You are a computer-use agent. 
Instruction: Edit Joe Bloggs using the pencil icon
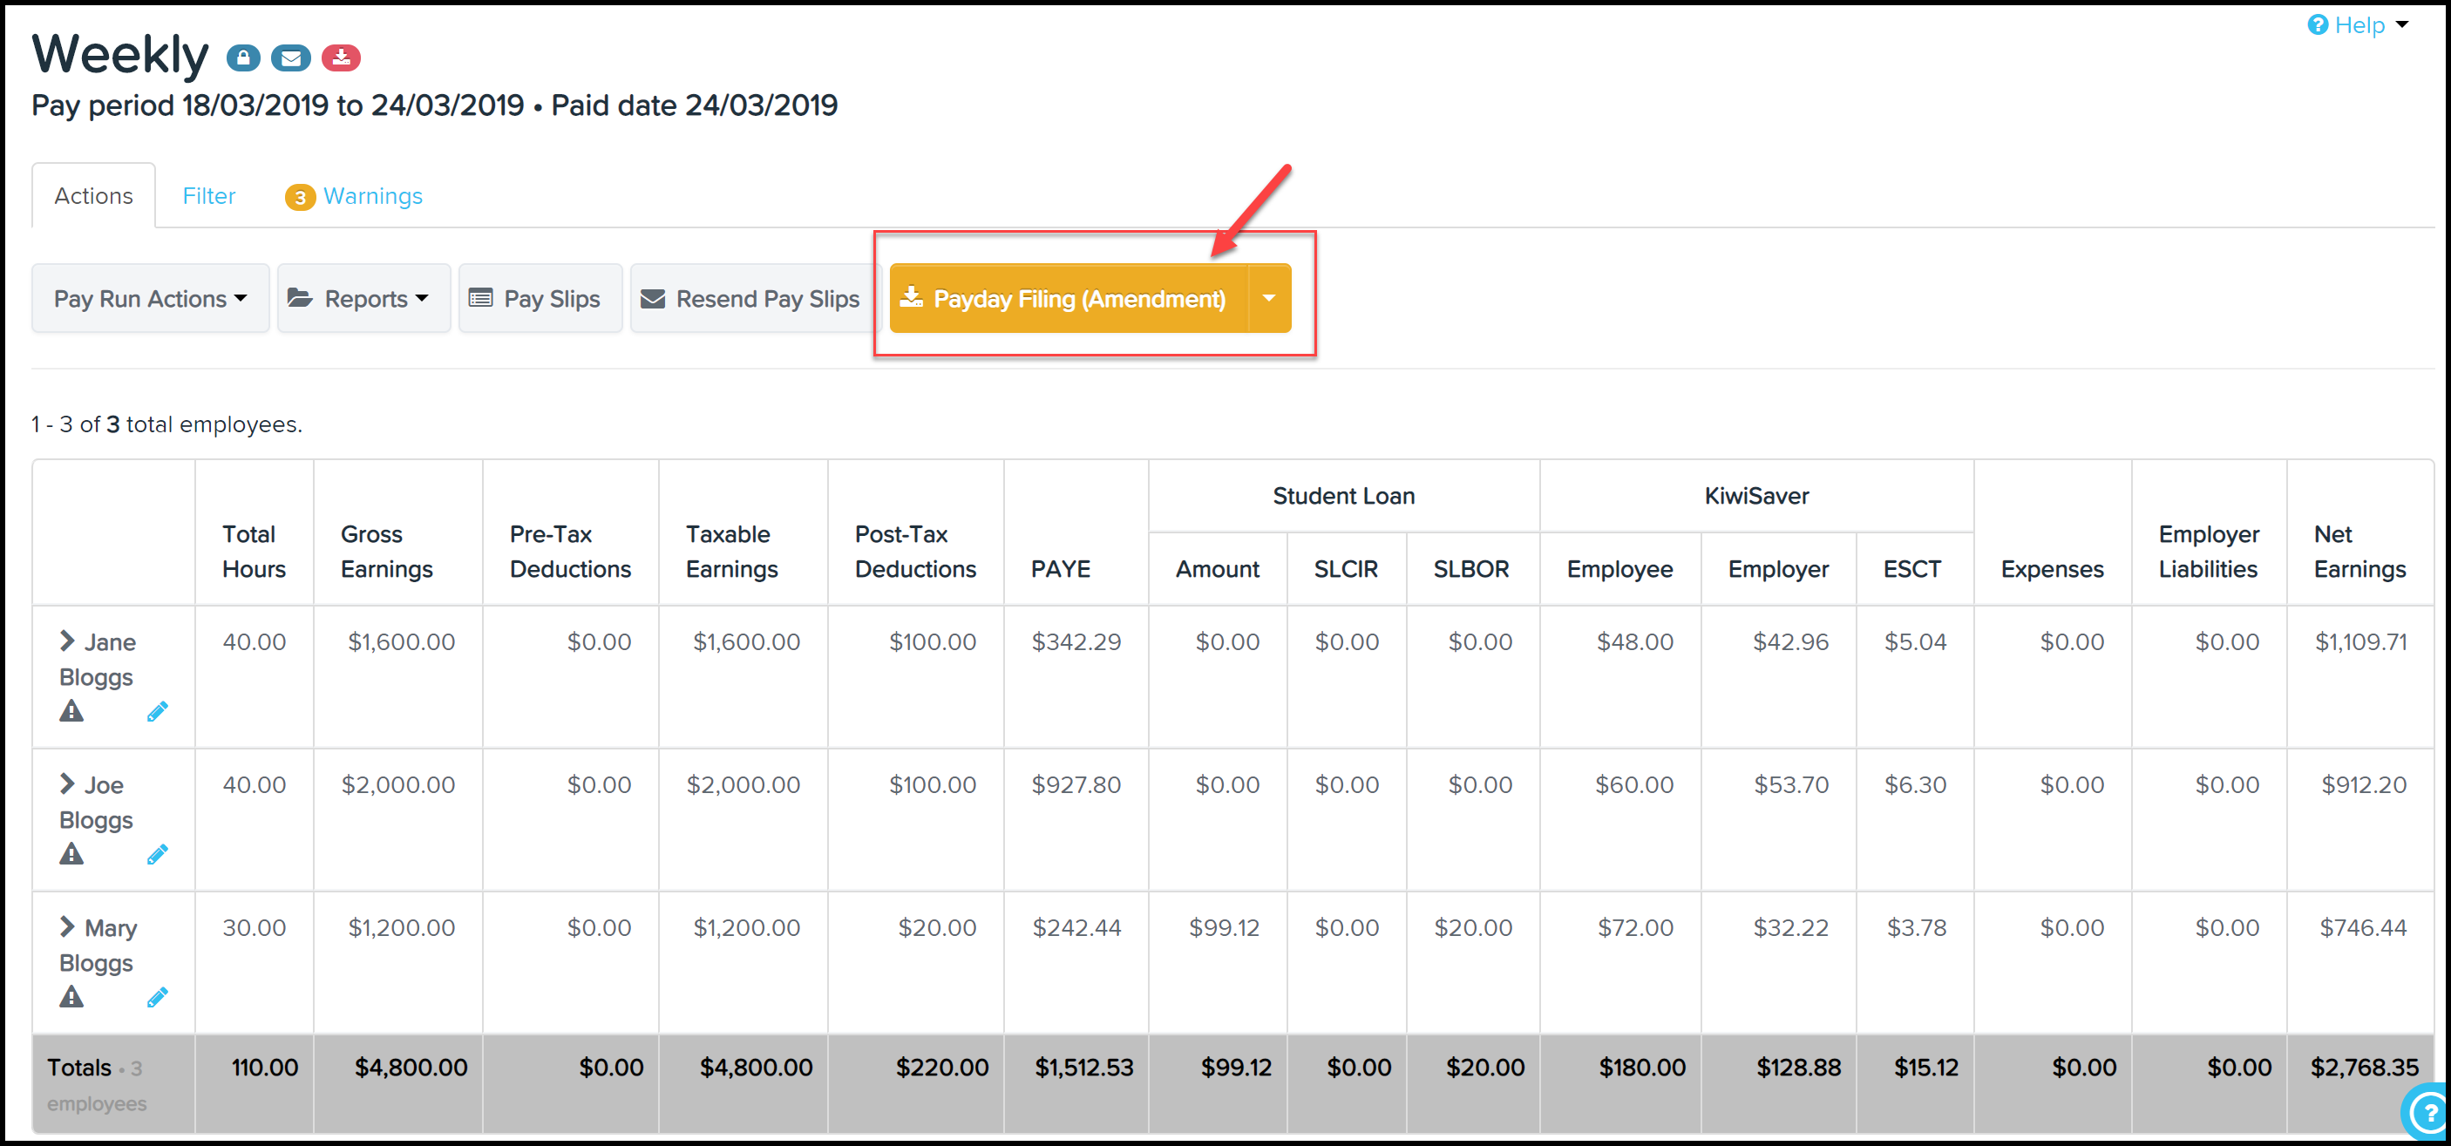click(x=158, y=854)
